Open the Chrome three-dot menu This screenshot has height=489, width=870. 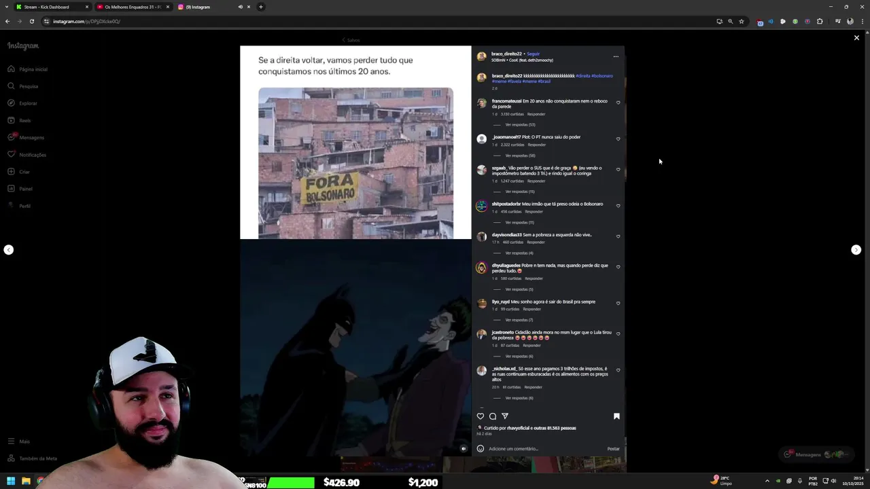863,21
